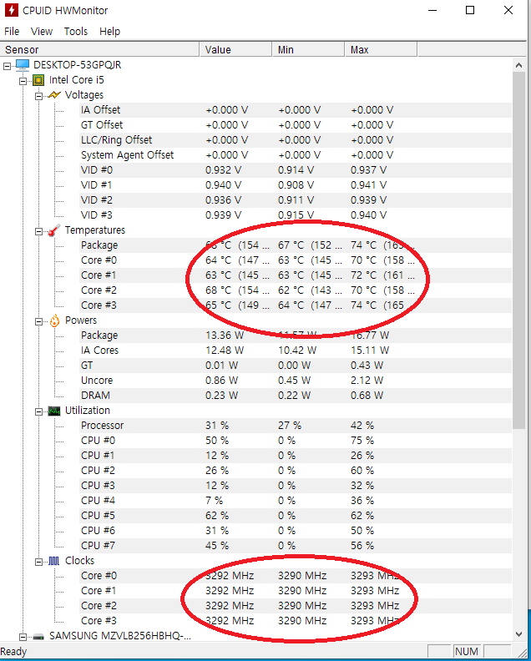
Task: Click the SAMSUNG drive icon
Action: click(38, 636)
